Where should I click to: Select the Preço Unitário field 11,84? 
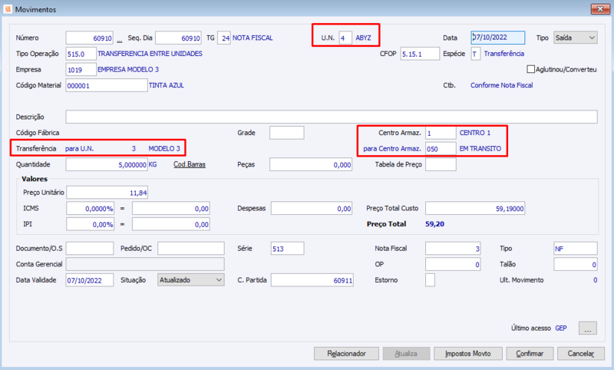pos(107,192)
